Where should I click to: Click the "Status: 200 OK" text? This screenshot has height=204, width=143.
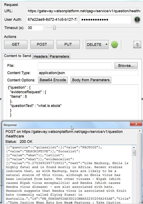point(19,142)
